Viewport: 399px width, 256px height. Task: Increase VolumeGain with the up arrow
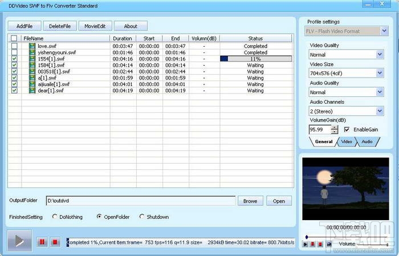pos(335,127)
